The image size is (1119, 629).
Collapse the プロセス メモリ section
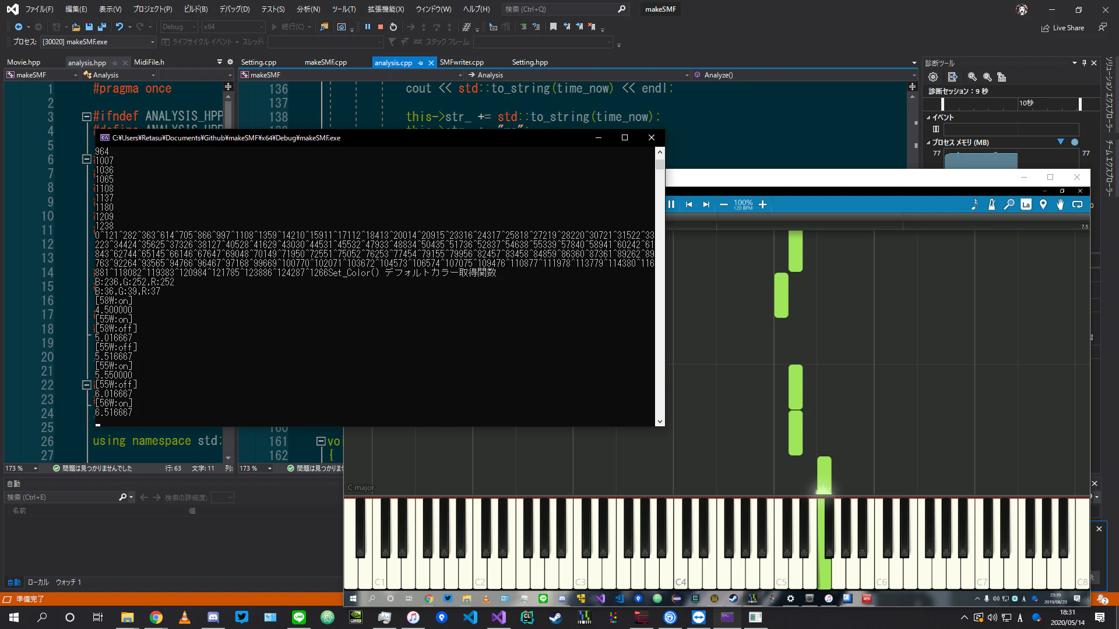(x=929, y=143)
